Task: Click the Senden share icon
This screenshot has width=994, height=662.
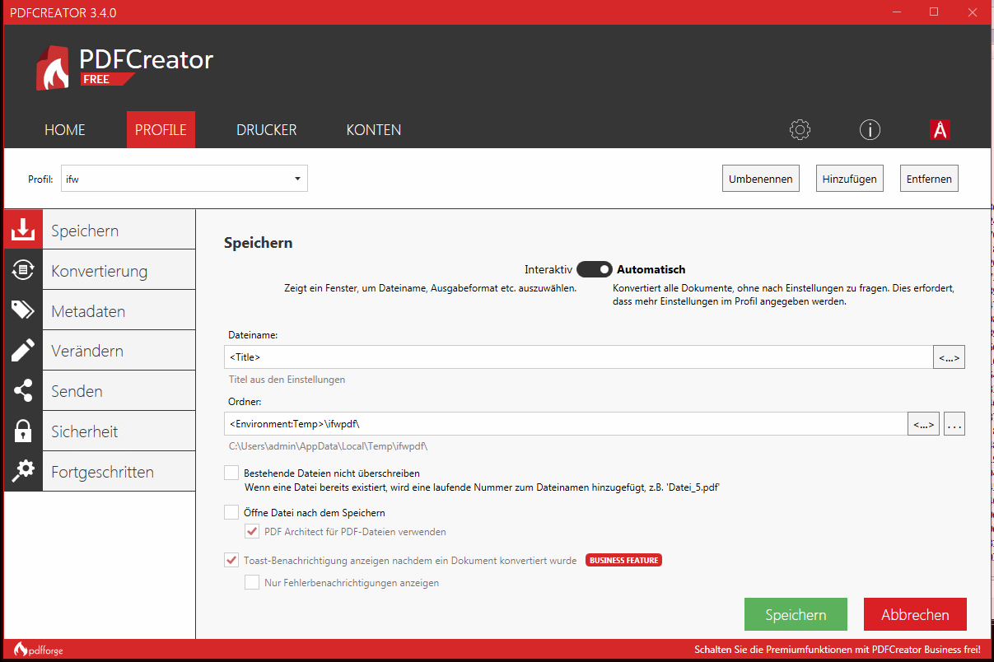Action: (x=23, y=391)
